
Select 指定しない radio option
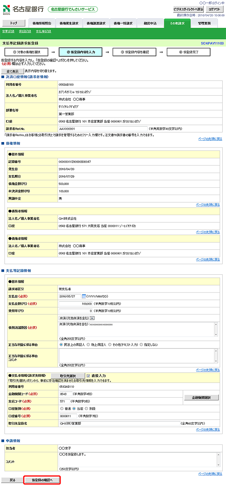pos(142,345)
